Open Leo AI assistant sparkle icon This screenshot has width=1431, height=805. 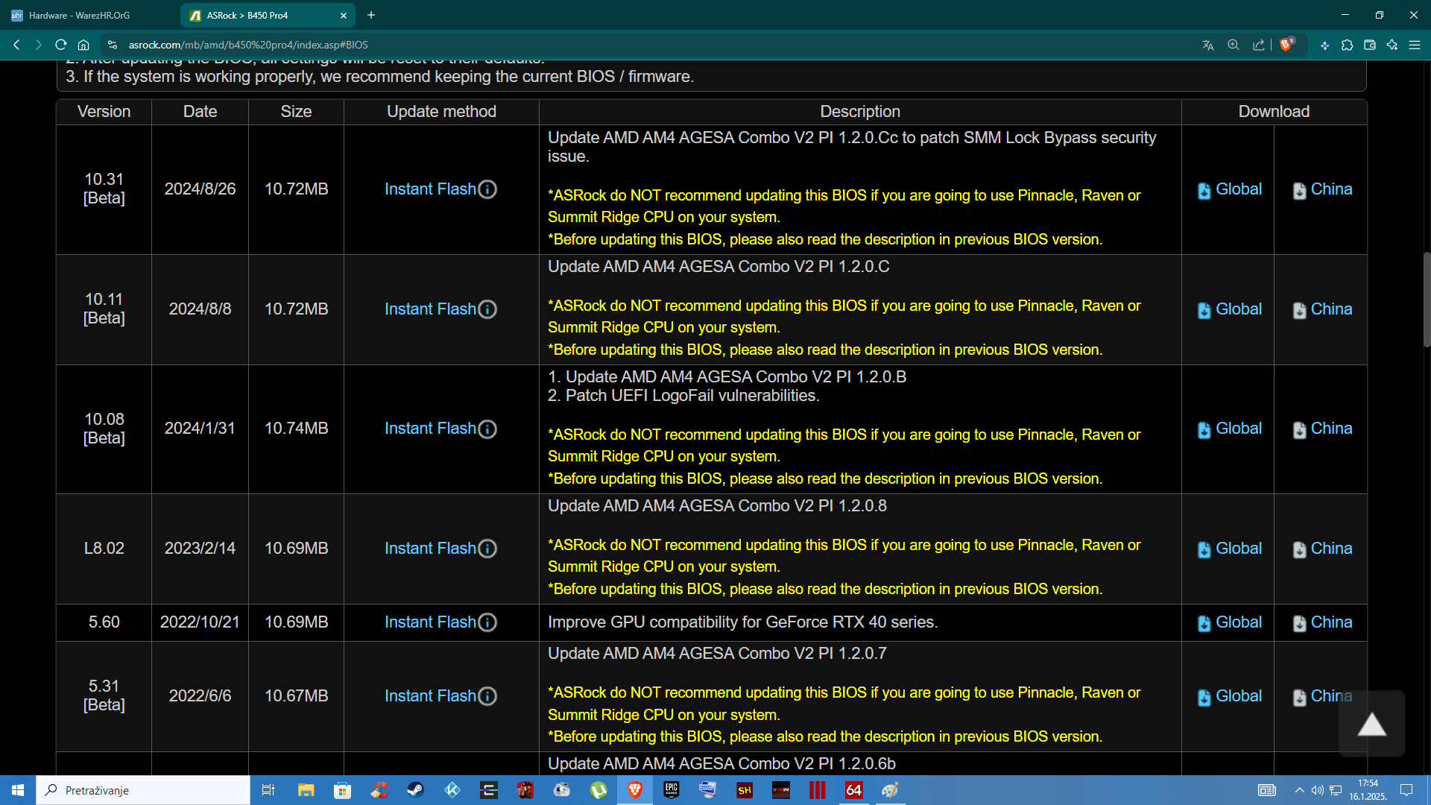coord(1391,45)
